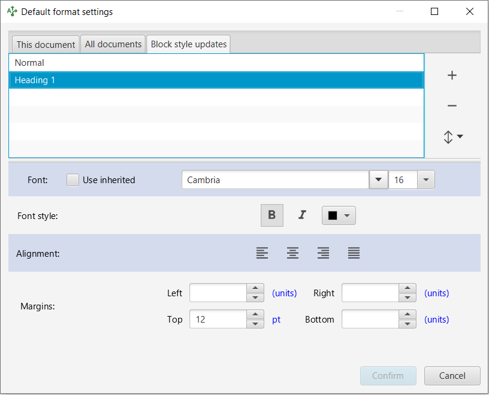
Task: Click the plus icon to add a style
Action: point(452,75)
